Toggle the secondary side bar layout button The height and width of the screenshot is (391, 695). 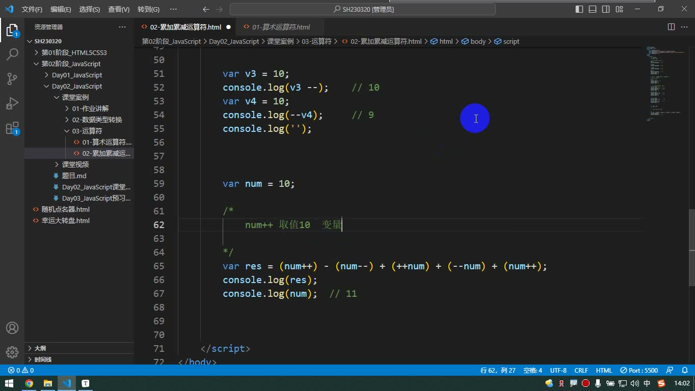606,9
